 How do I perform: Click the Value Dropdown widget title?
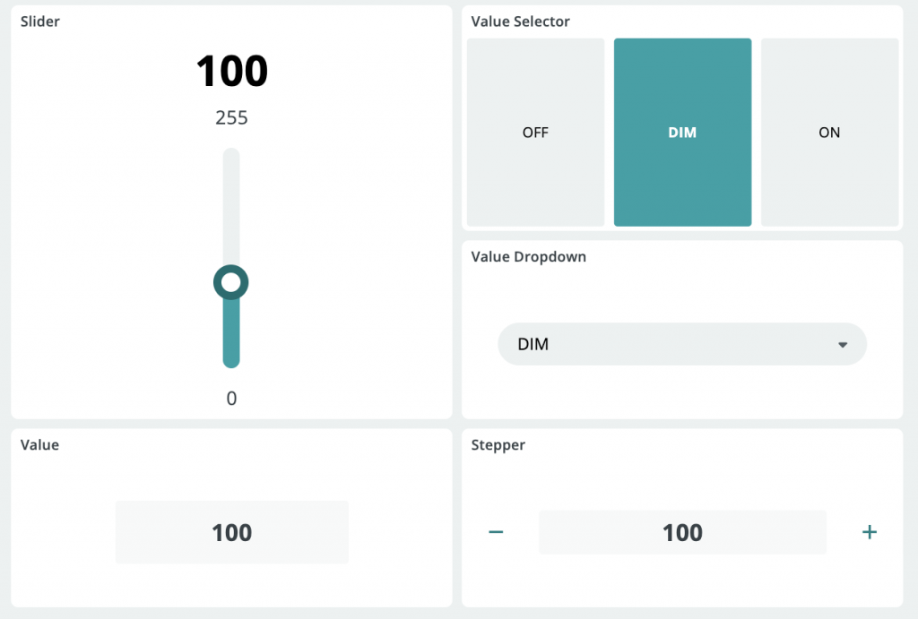[528, 257]
